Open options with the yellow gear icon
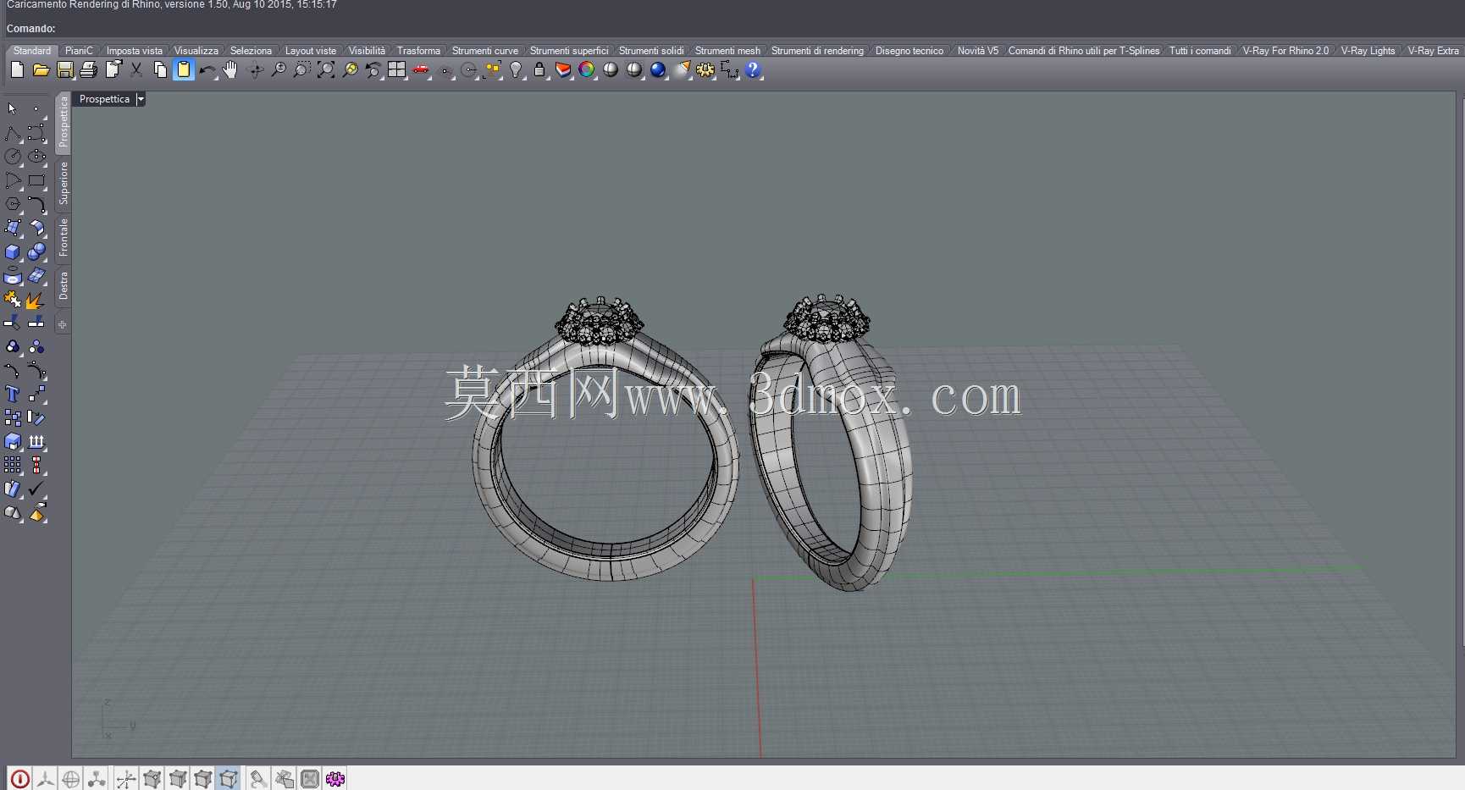The width and height of the screenshot is (1465, 790). 705,70
